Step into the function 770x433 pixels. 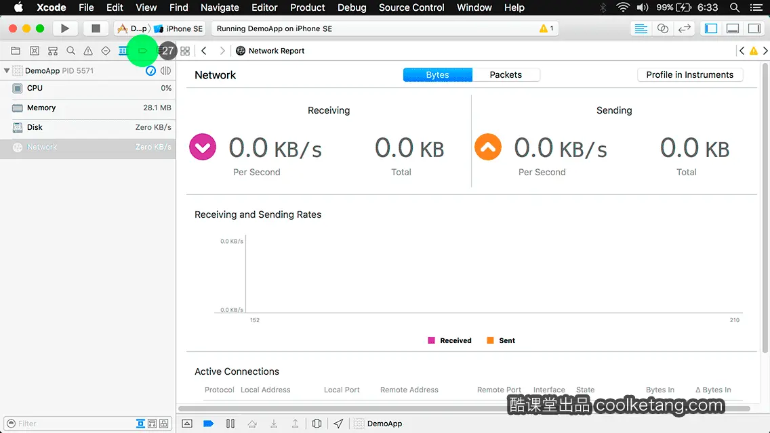[x=274, y=424]
